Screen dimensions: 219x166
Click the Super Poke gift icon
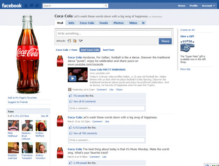188,47
